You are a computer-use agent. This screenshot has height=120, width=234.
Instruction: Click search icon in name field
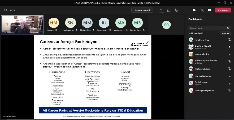tap(229, 28)
